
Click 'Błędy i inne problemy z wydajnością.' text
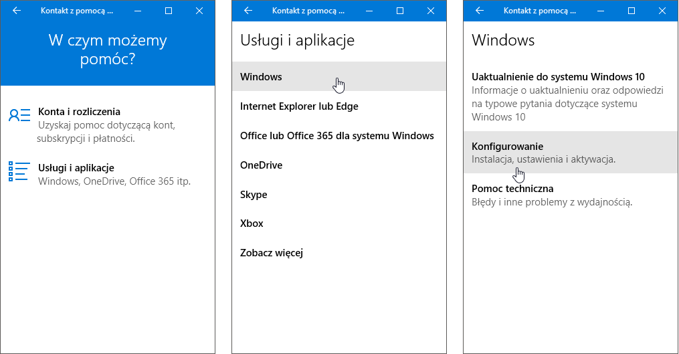coord(552,202)
